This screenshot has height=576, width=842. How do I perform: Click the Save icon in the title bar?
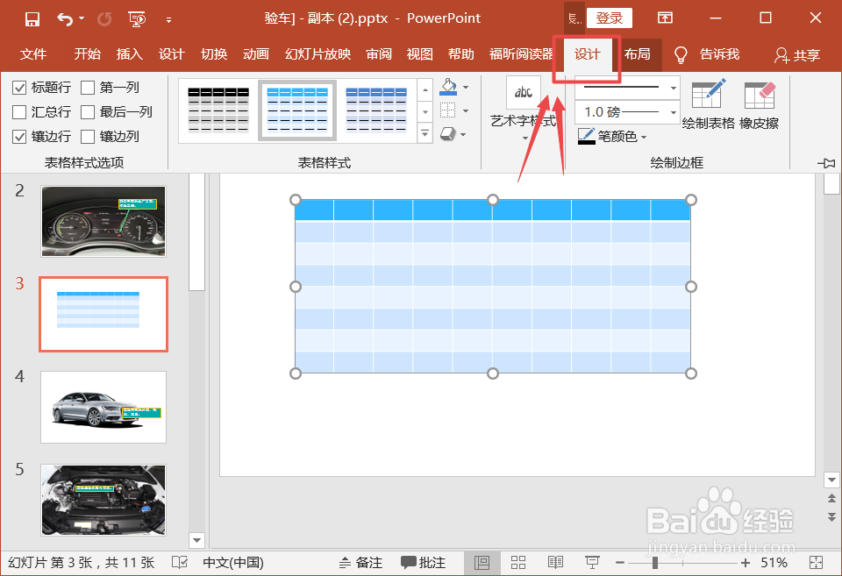32,19
